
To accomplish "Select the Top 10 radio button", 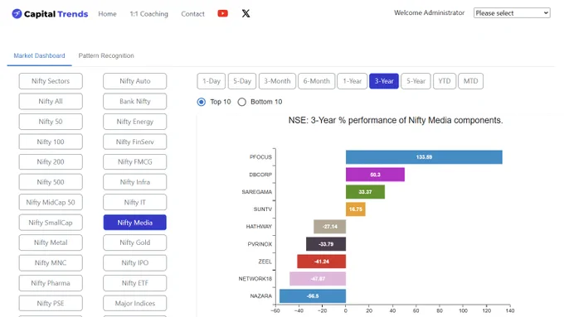I will [x=202, y=102].
